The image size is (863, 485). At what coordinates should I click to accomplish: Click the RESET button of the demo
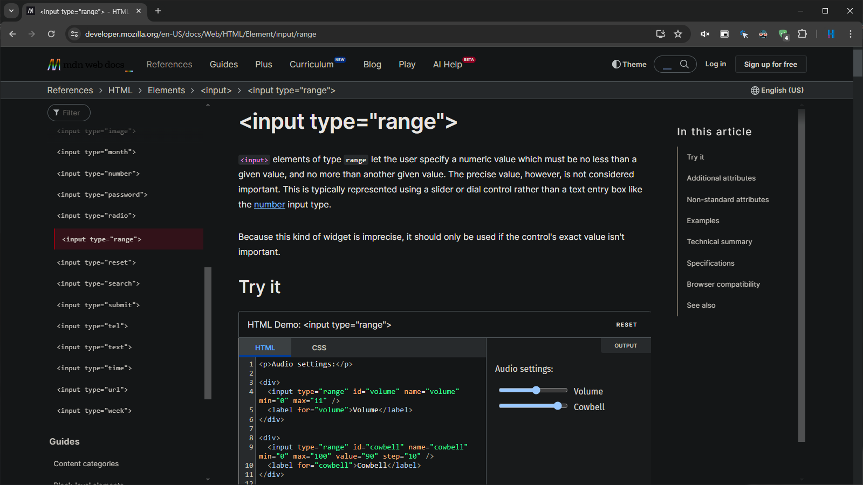click(x=627, y=324)
